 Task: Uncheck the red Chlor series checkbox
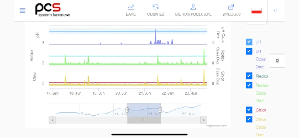pyautogui.click(x=249, y=110)
